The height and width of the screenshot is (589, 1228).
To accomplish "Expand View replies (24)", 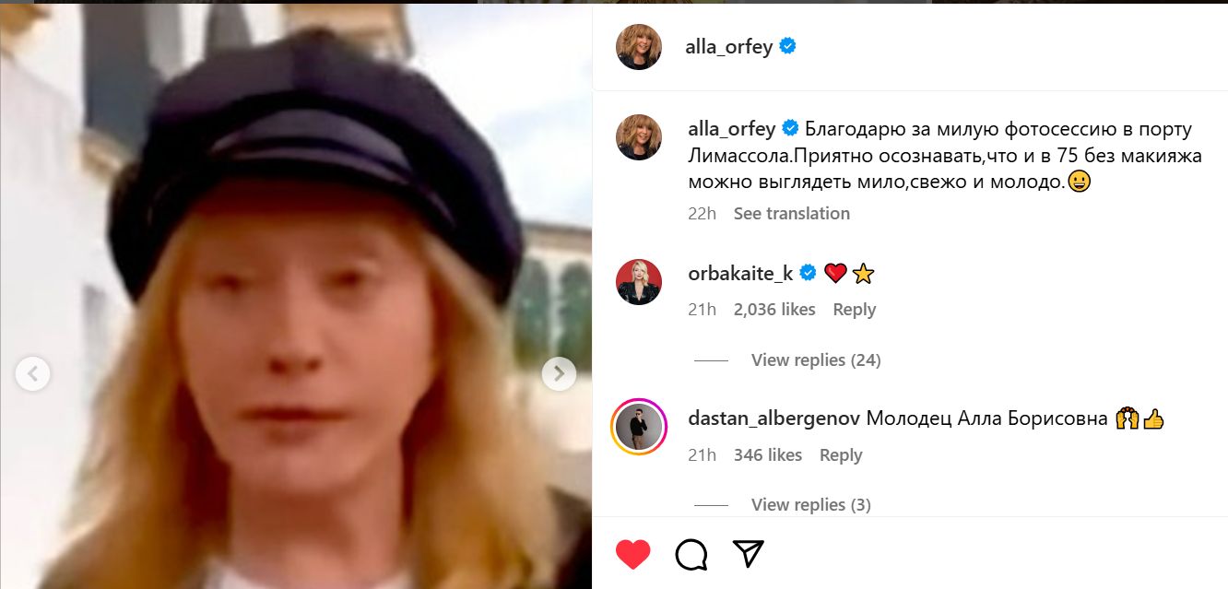I will pos(816,359).
